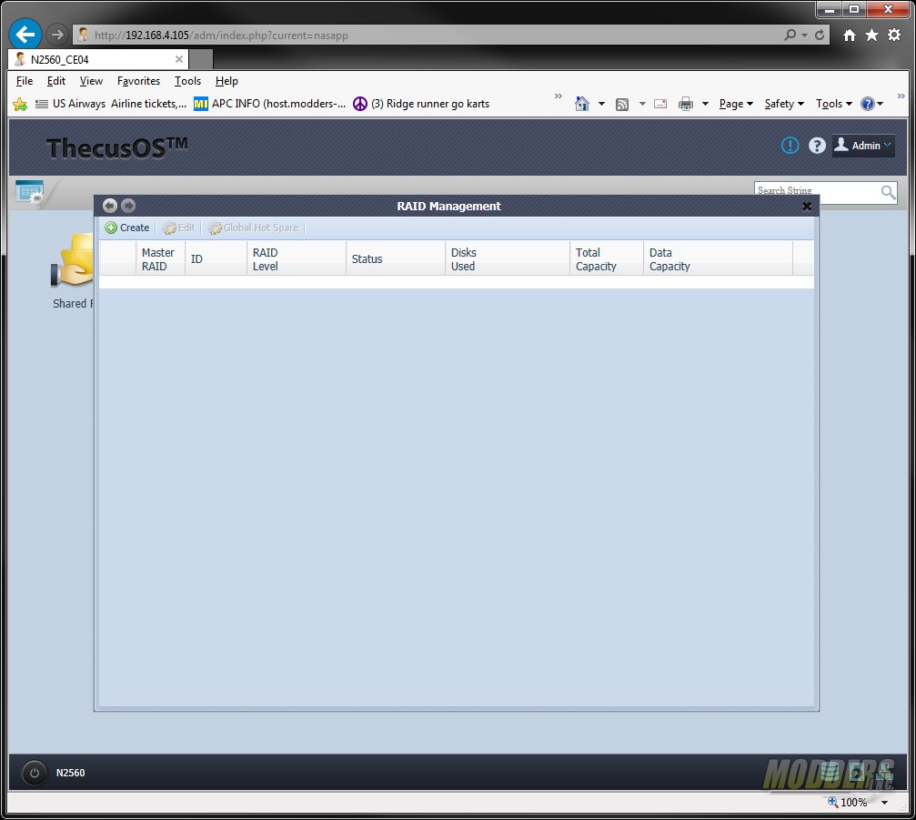Select the N2560_CE04 browser tab

tap(97, 60)
